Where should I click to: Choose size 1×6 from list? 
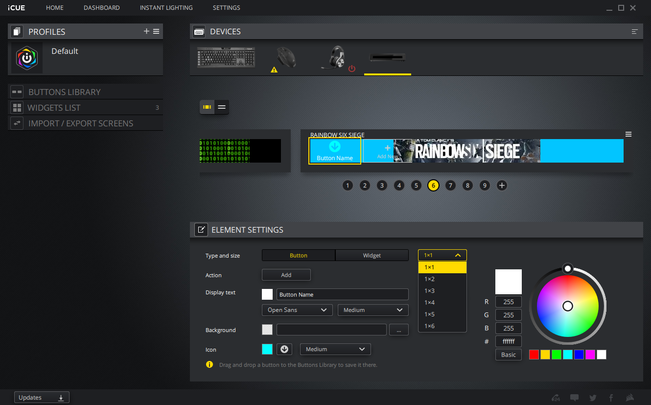(x=442, y=326)
